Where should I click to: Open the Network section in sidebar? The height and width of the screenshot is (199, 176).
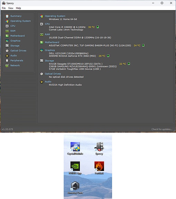(15, 65)
